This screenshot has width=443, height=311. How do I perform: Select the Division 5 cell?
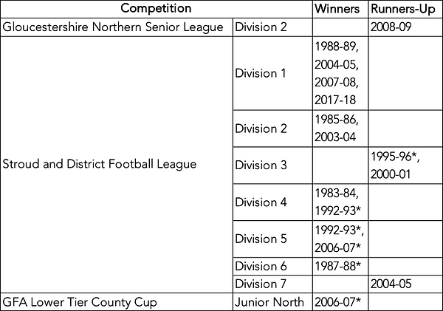click(272, 239)
